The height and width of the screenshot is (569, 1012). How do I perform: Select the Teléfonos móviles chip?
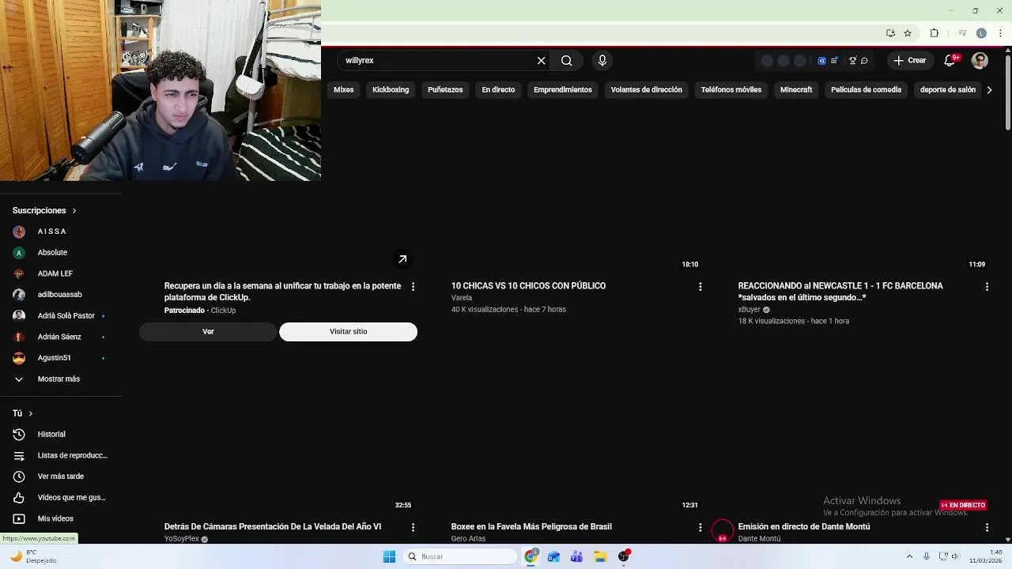pos(731,90)
